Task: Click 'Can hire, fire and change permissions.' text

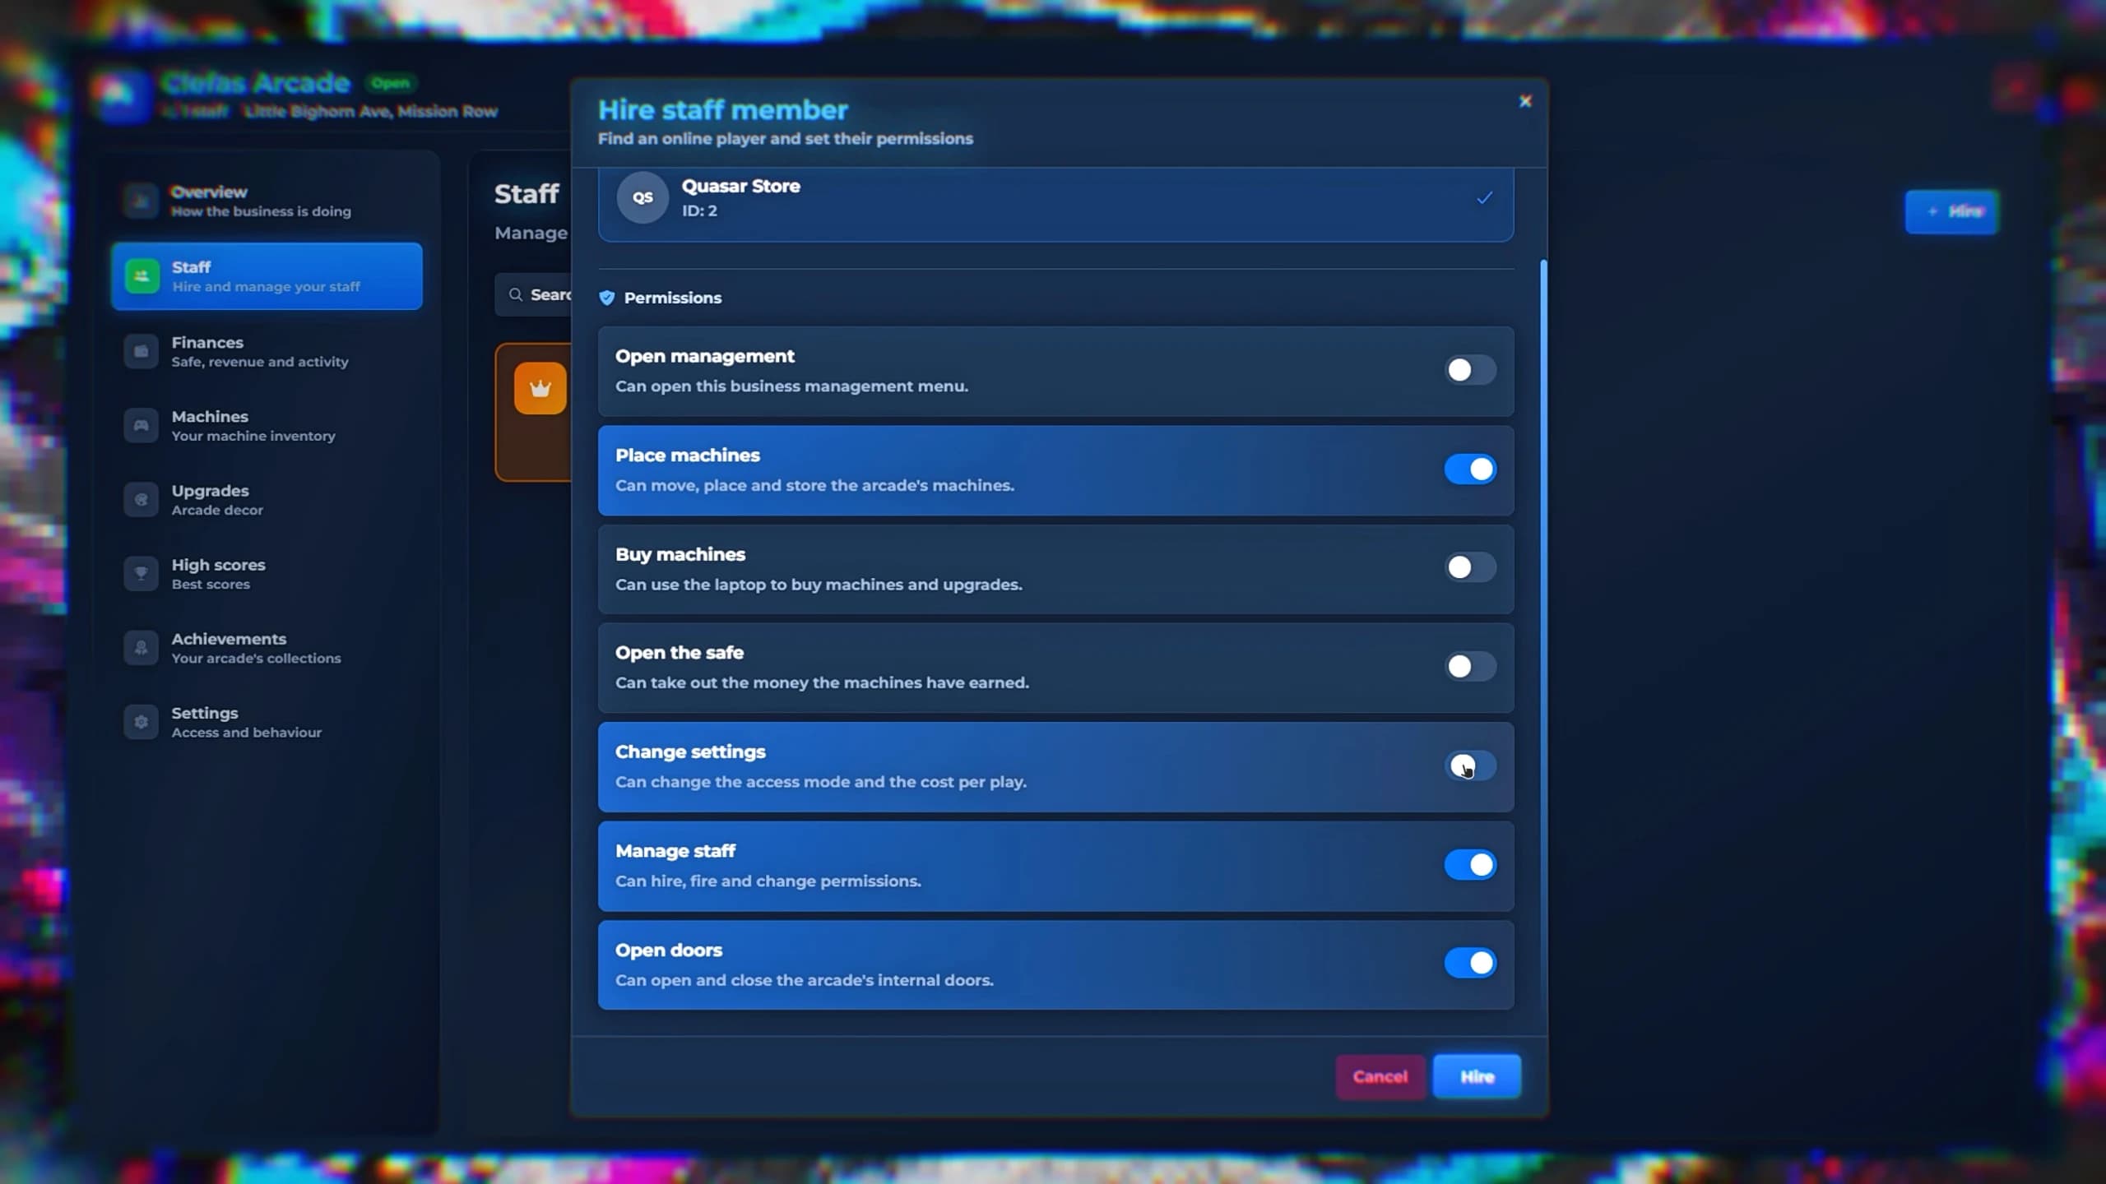Action: point(768,881)
